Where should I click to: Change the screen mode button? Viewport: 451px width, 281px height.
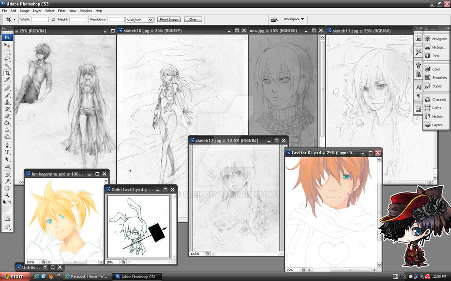7,227
